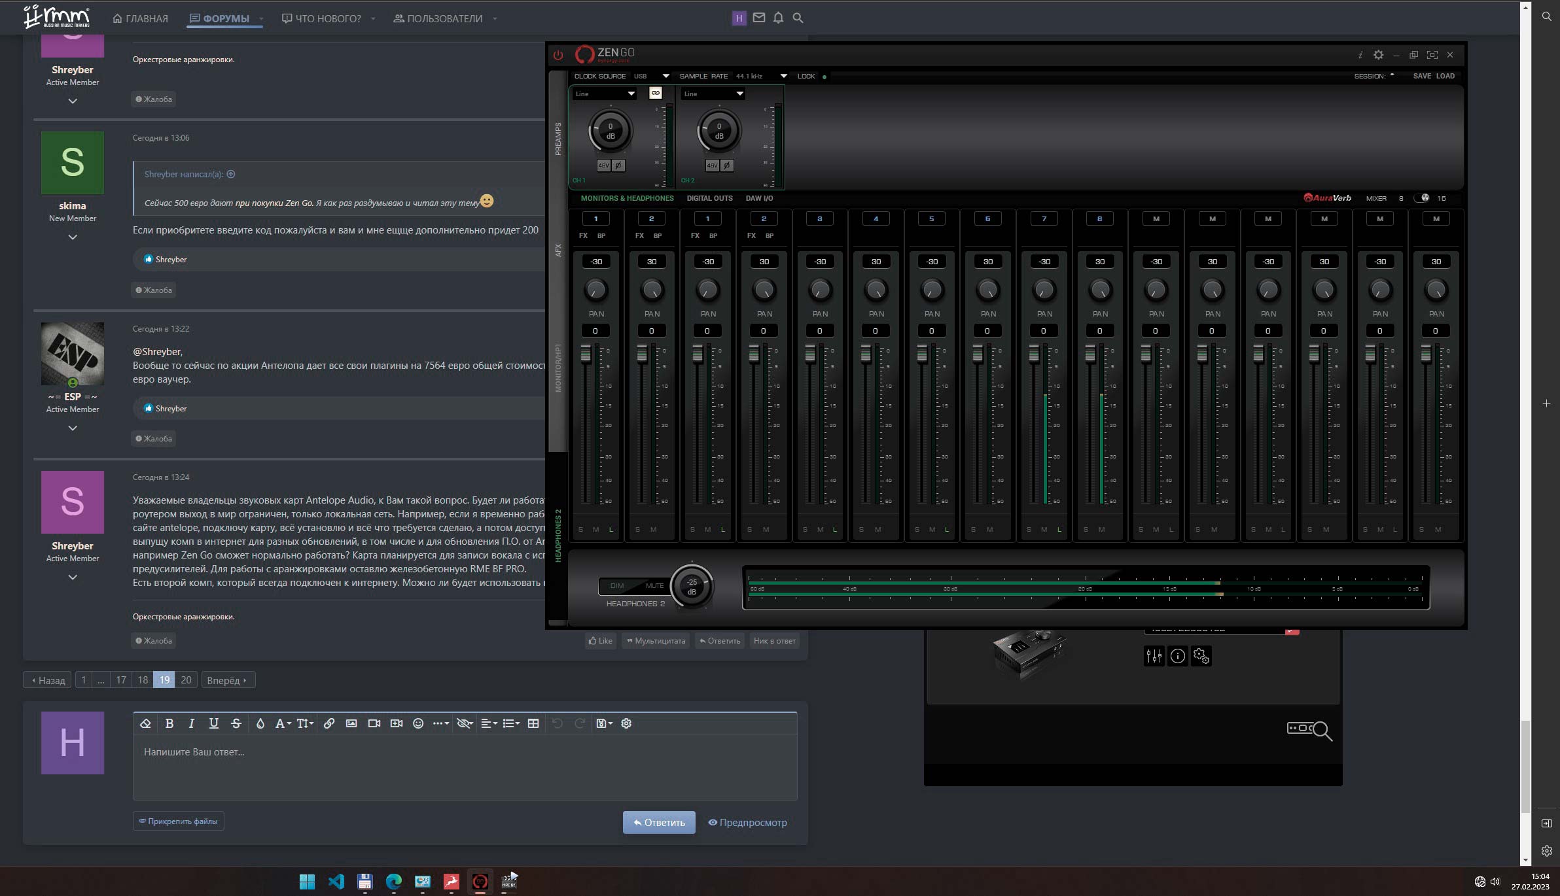
Task: Toggle MUTE for Headphones 2
Action: pos(654,585)
